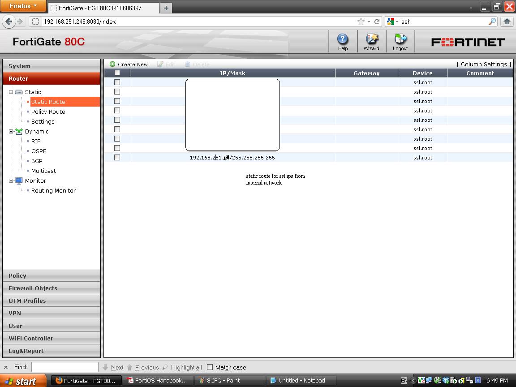Check the first ssl.root route checkbox
Screen dimensions: 516x387
pyautogui.click(x=117, y=82)
